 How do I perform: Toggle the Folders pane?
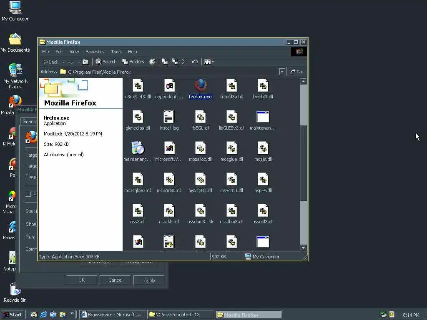point(133,62)
